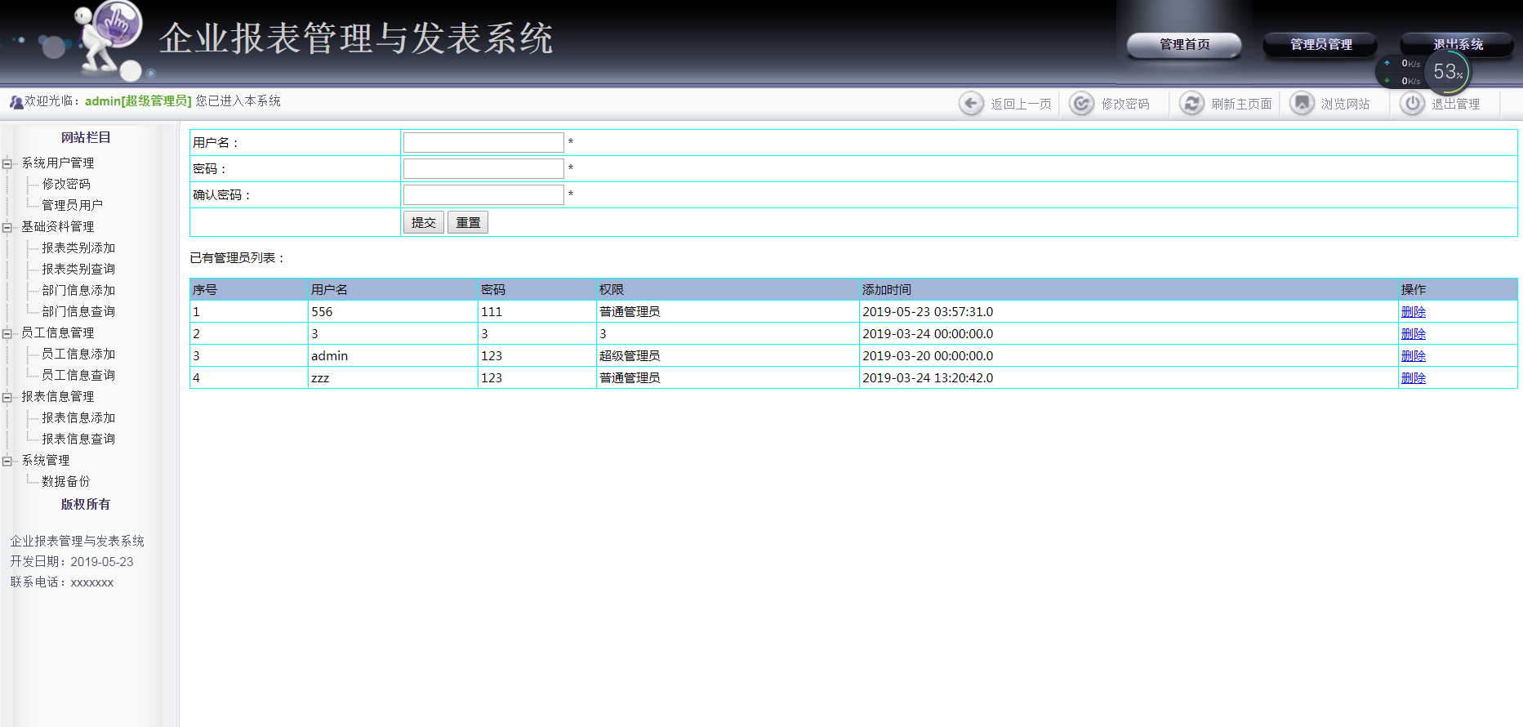Click the 修改密码 toolbar text link
This screenshot has width=1523, height=727.
click(1125, 104)
